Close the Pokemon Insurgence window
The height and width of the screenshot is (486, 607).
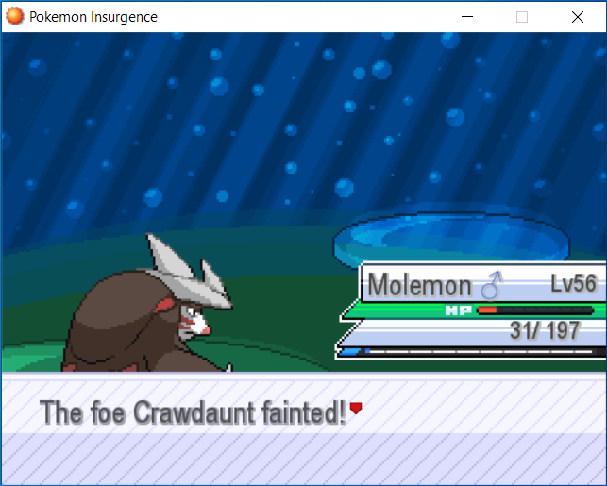578,17
